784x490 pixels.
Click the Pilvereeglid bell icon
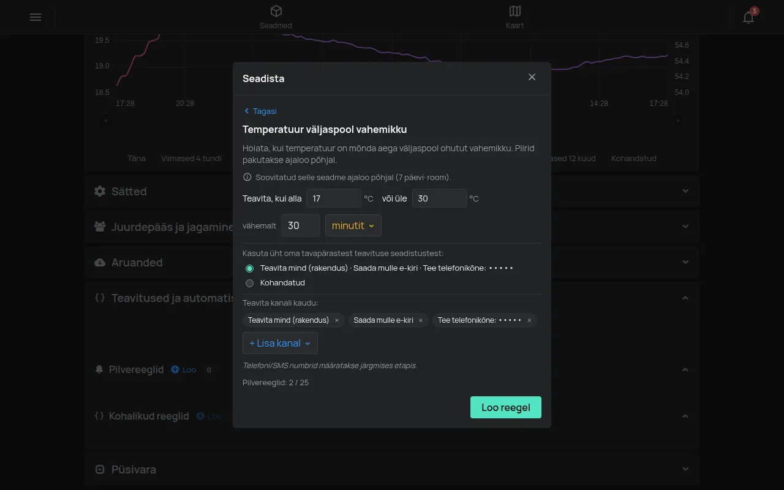click(99, 369)
